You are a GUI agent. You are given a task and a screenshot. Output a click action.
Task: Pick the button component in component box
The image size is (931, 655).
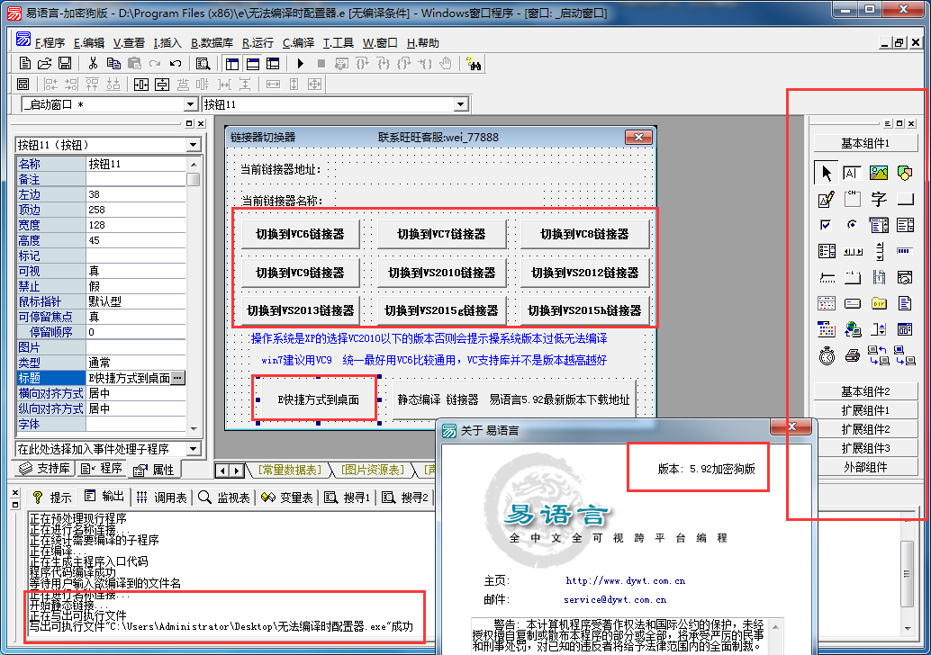[x=905, y=200]
